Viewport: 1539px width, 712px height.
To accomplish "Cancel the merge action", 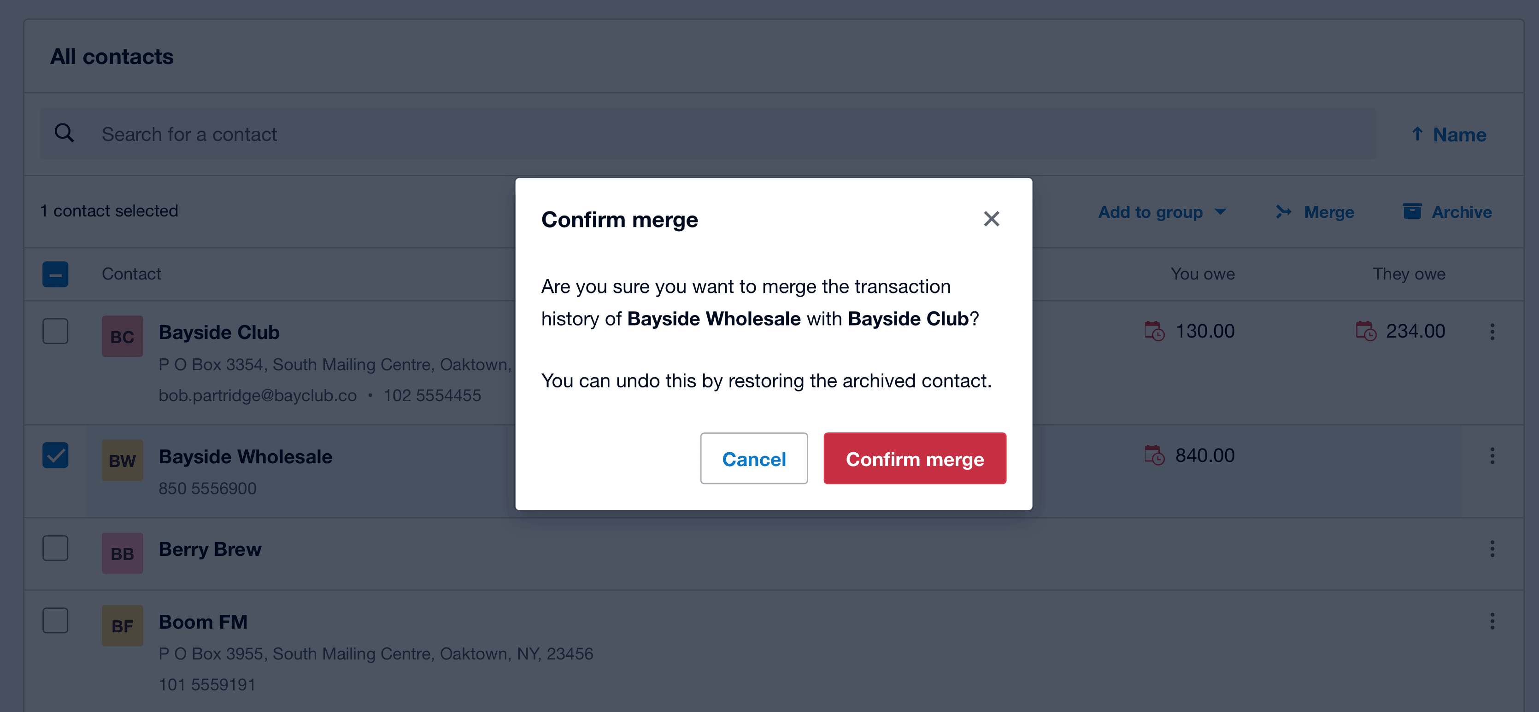I will point(754,459).
